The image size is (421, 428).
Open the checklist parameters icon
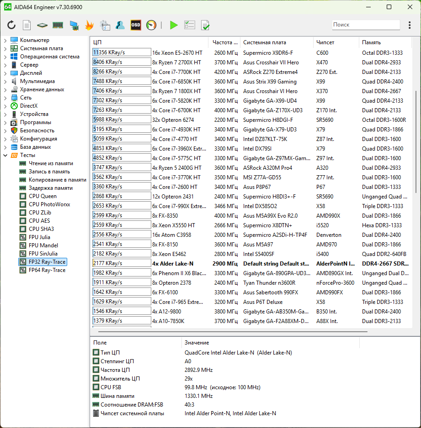(189, 25)
